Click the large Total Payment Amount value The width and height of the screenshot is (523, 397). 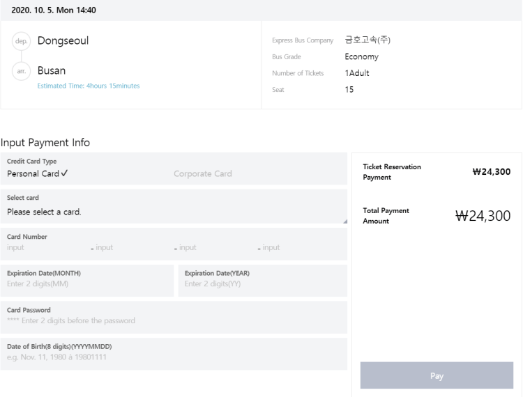483,216
